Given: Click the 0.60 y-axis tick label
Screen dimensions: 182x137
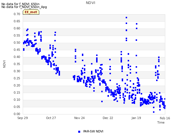Looking at the screenshot, I should pyautogui.click(x=17, y=28).
